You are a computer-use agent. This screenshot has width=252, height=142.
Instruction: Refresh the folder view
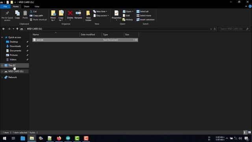point(215,29)
